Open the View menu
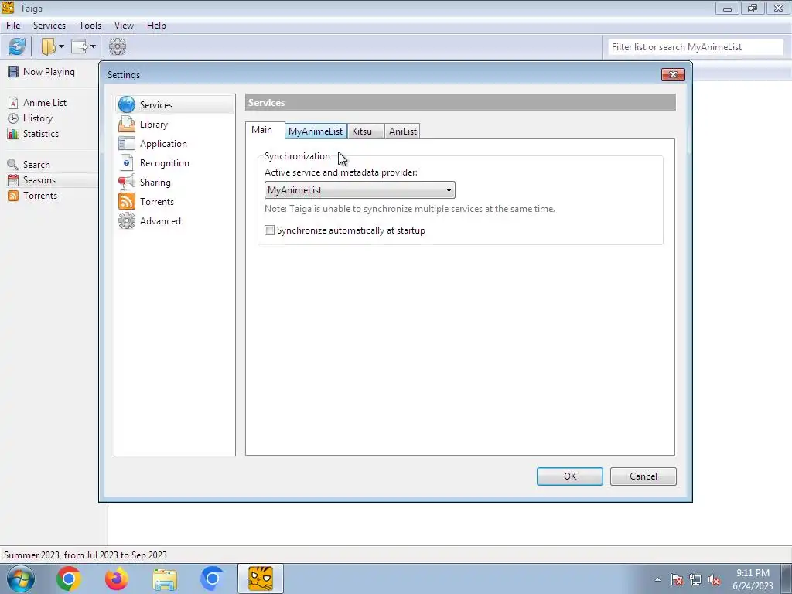The width and height of the screenshot is (792, 594). pyautogui.click(x=124, y=26)
